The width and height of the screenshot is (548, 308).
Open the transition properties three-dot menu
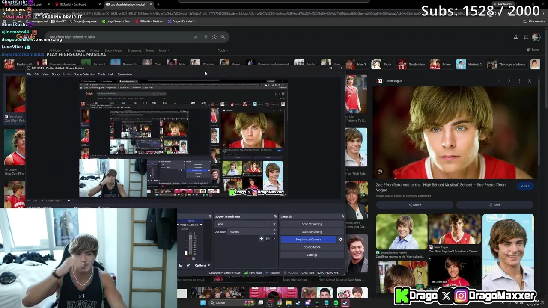[x=274, y=239]
